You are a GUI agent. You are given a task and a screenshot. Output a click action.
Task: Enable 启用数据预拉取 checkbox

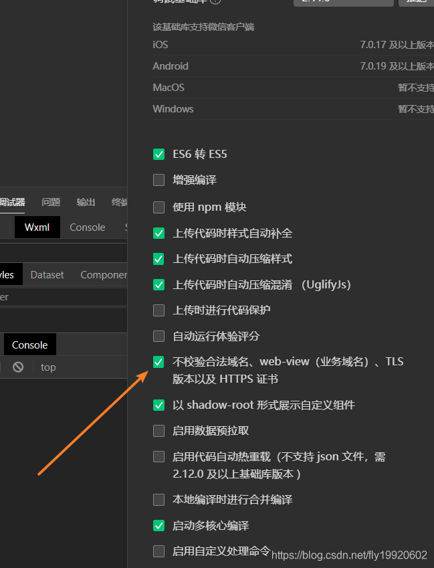[x=158, y=431]
